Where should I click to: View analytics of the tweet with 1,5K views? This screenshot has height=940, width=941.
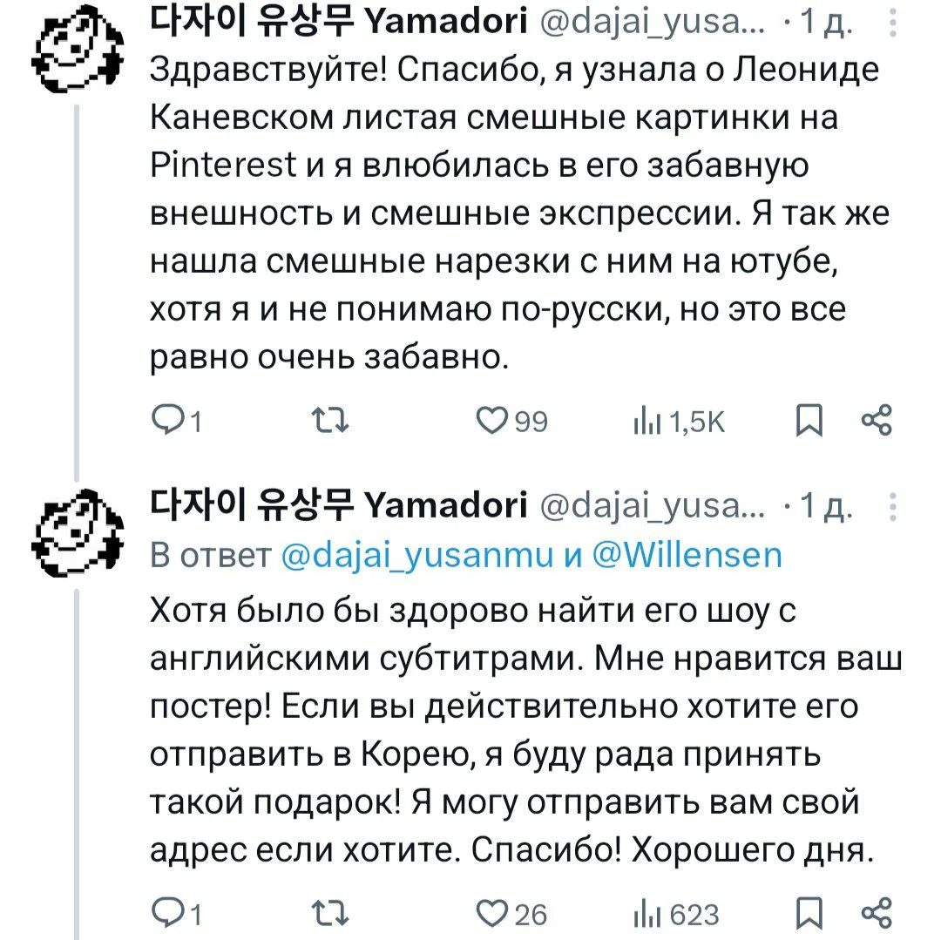pyautogui.click(x=679, y=421)
